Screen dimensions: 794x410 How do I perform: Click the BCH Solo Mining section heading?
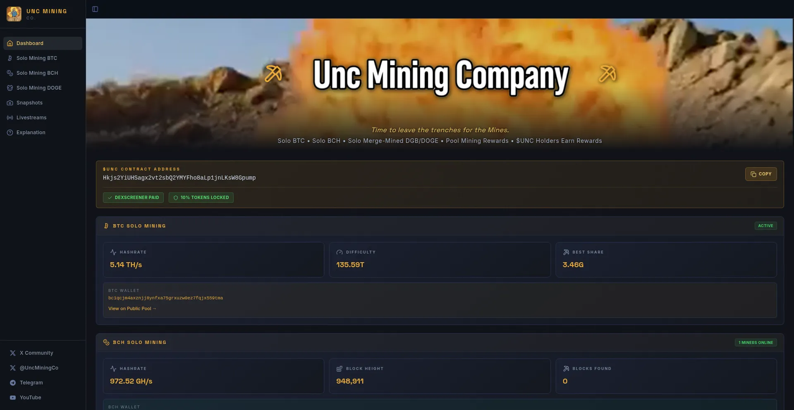[x=140, y=343]
